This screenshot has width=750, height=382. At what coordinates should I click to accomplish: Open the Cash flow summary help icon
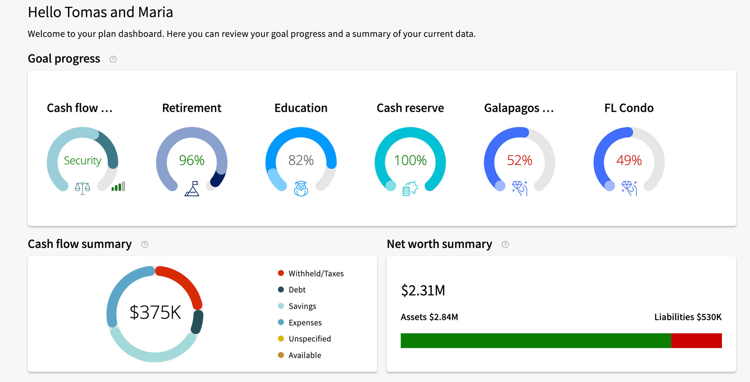[x=145, y=244]
